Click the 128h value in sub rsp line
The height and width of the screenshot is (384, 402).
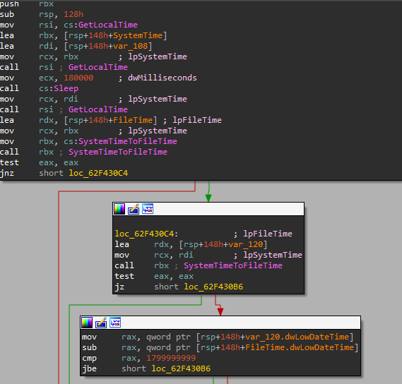(x=73, y=14)
